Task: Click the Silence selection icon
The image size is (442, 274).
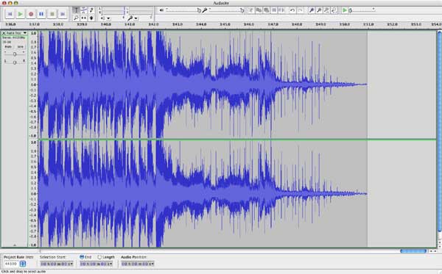Action: (281, 10)
